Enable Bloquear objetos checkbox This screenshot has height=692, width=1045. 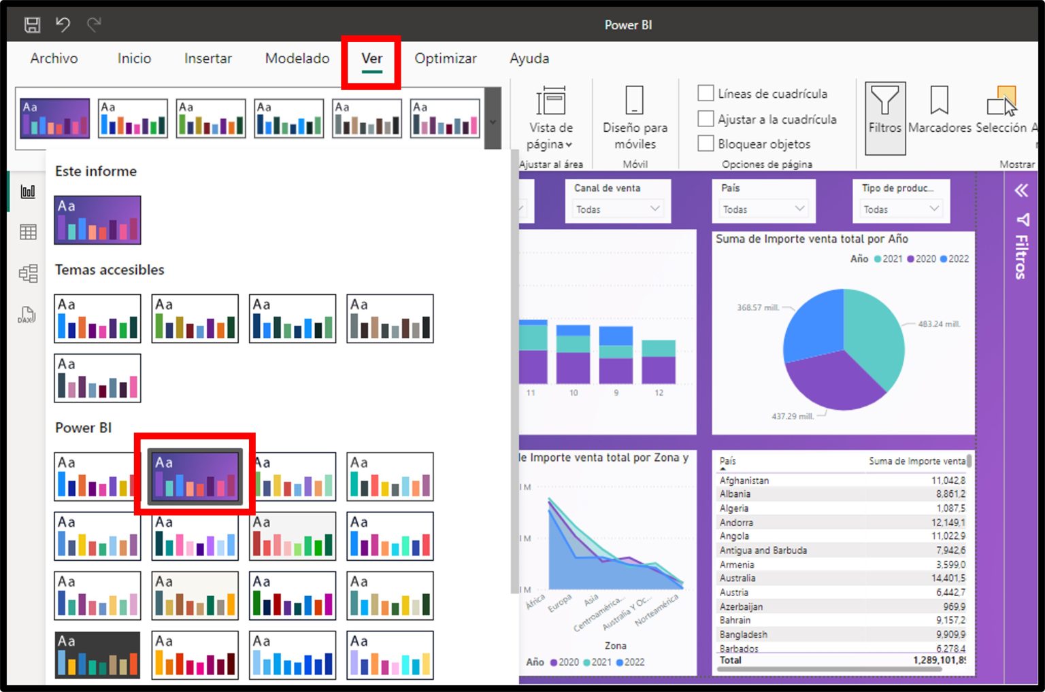pos(706,143)
